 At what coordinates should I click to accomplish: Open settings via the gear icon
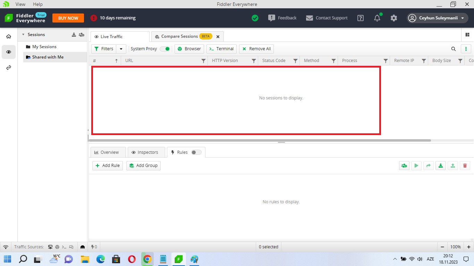[394, 18]
